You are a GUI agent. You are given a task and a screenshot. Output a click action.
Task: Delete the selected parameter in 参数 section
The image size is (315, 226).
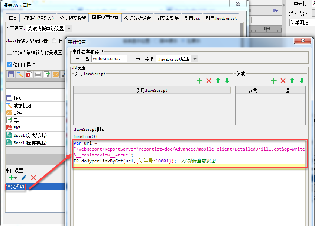[283, 81]
